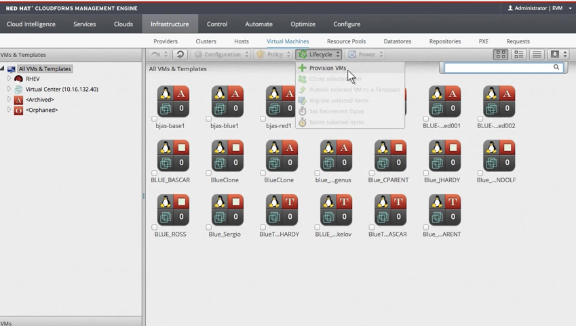The image size is (576, 326).
Task: Check the Blue_JHARDY checkbox
Action: coord(426,173)
